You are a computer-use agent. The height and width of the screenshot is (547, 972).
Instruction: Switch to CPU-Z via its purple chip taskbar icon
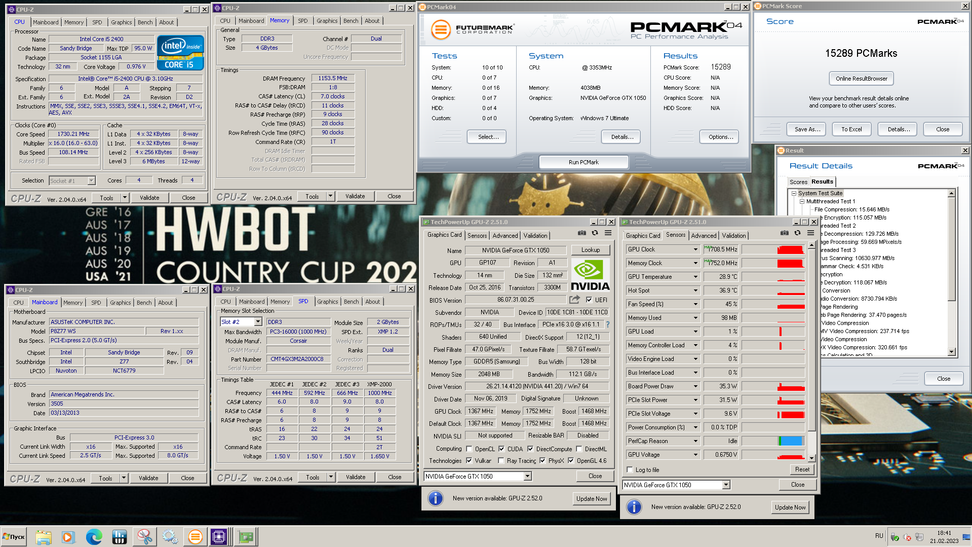[x=219, y=537]
